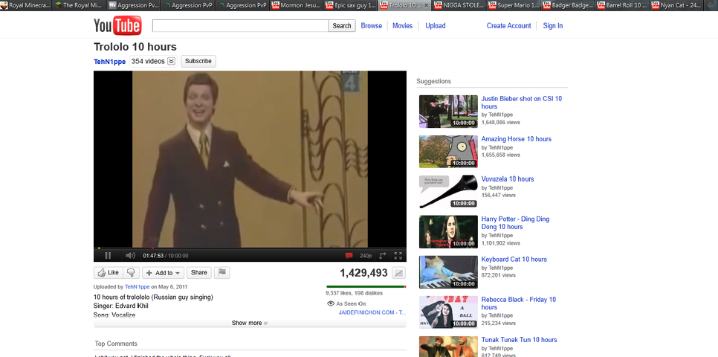This screenshot has height=357, width=718.
Task: Mute the video using the speaker icon
Action: click(x=131, y=256)
